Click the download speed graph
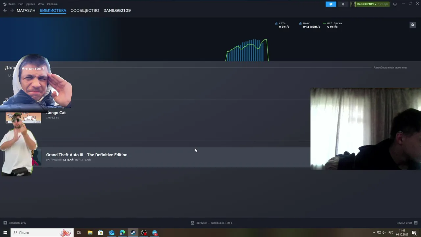This screenshot has height=237, width=421. coord(247,50)
